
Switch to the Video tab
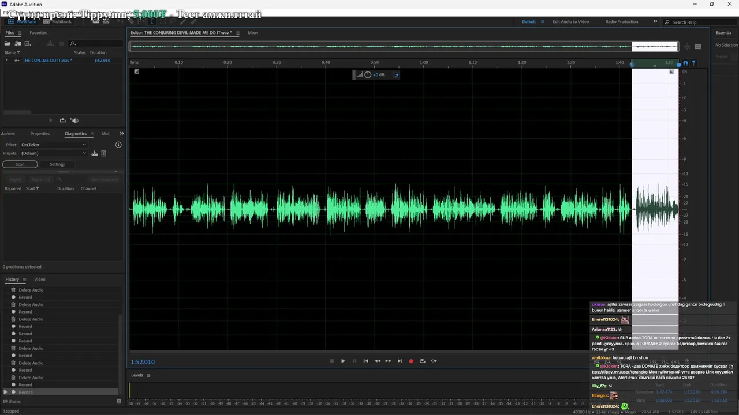tap(40, 280)
